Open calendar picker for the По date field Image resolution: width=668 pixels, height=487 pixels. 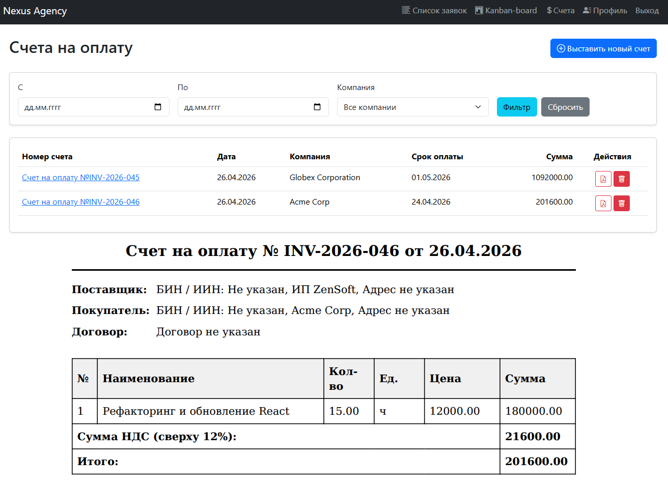317,107
